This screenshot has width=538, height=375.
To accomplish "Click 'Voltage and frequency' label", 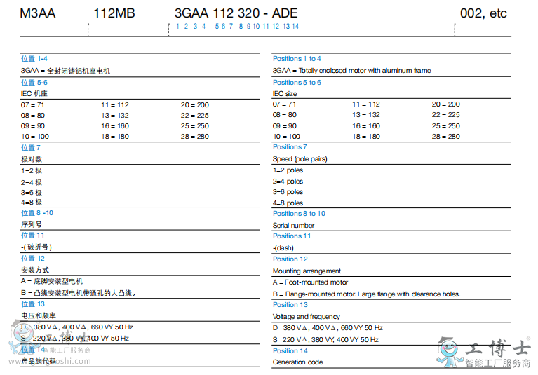I will (x=307, y=317).
